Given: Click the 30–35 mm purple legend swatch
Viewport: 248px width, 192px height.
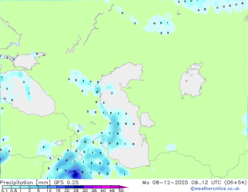Looking at the screenshot, I should [88, 187].
